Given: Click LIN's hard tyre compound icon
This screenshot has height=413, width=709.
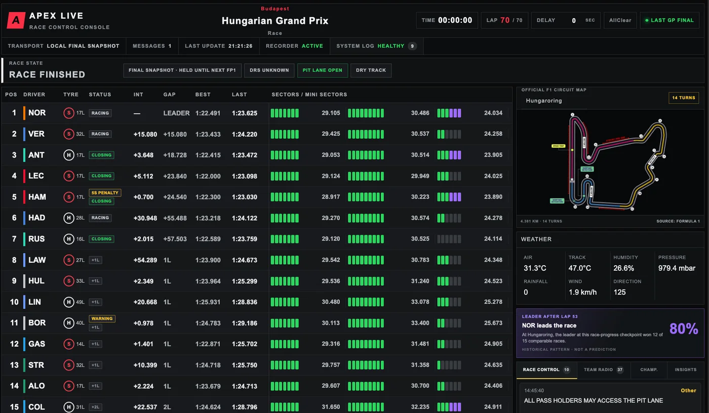Looking at the screenshot, I should coord(68,302).
